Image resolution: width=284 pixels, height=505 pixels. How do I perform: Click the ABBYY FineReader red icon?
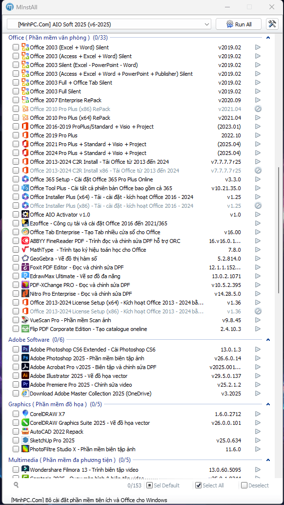tap(25, 241)
